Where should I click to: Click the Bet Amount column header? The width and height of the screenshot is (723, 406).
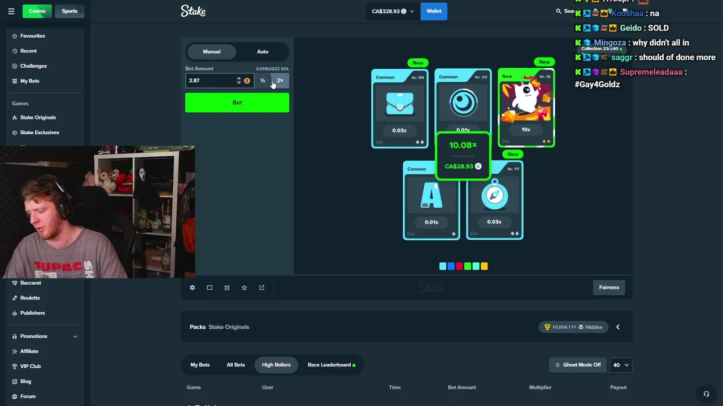pyautogui.click(x=462, y=387)
